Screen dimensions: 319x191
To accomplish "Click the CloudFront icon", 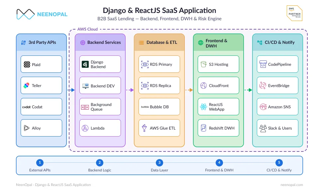I will [x=203, y=86].
